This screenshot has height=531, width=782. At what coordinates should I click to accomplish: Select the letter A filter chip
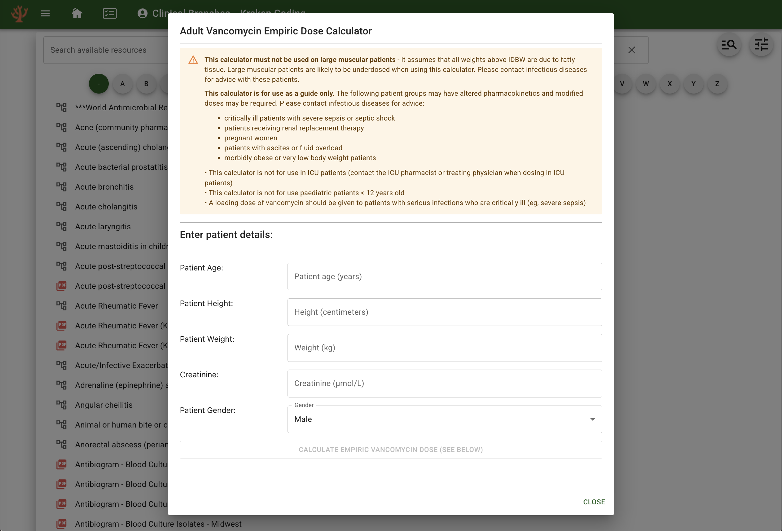[x=122, y=84]
